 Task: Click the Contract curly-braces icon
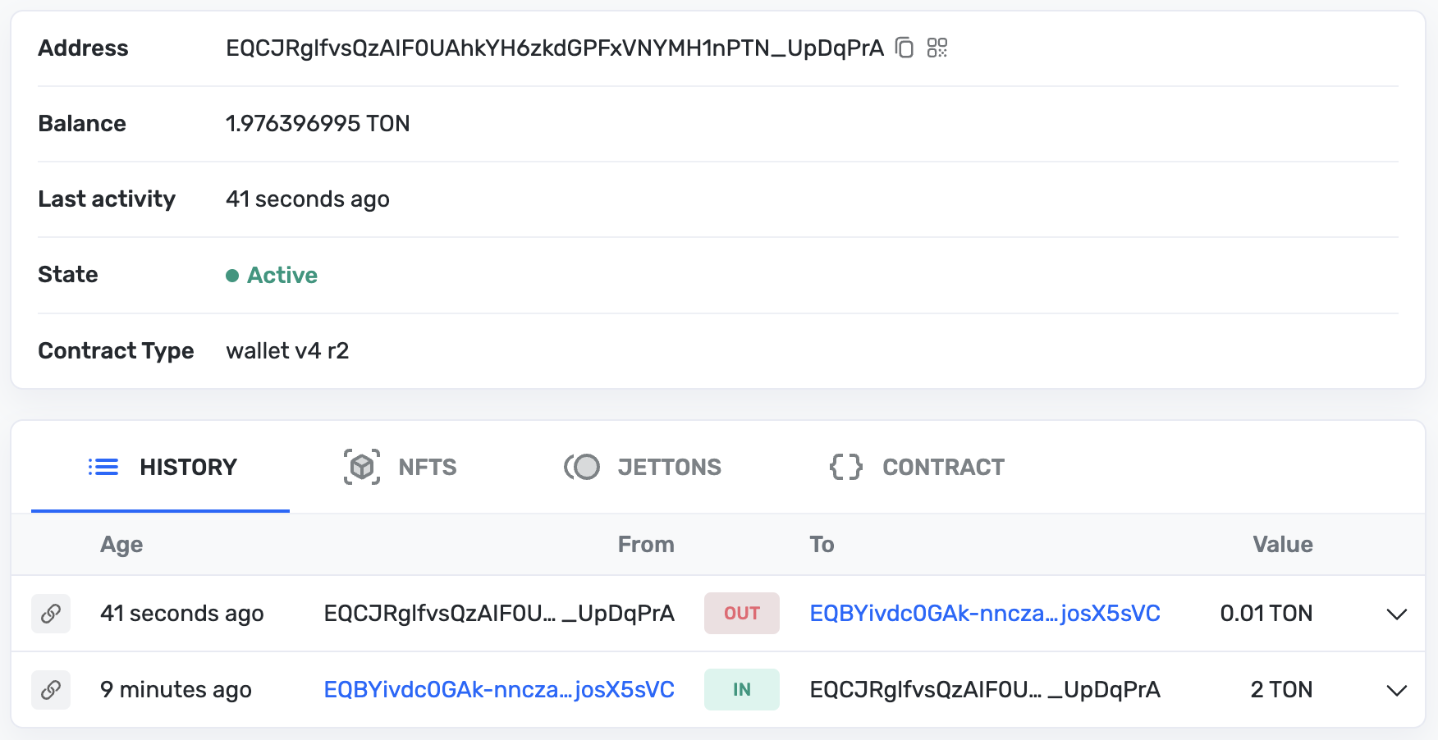[845, 467]
